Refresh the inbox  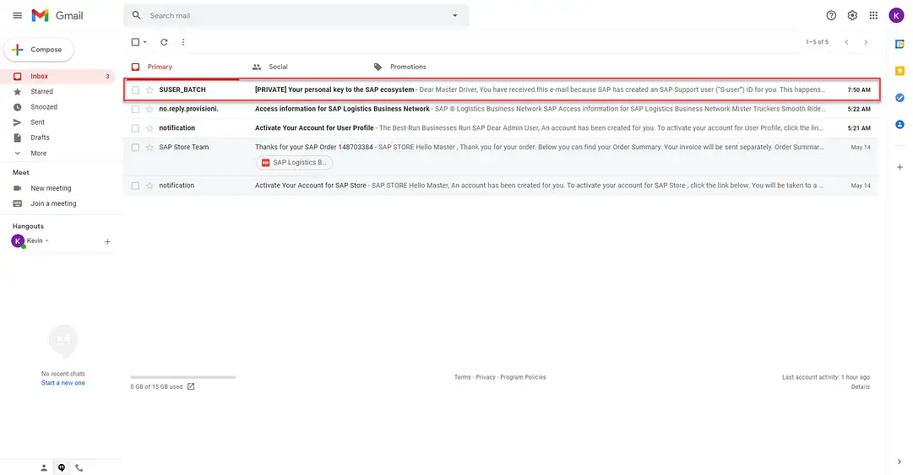pyautogui.click(x=164, y=42)
